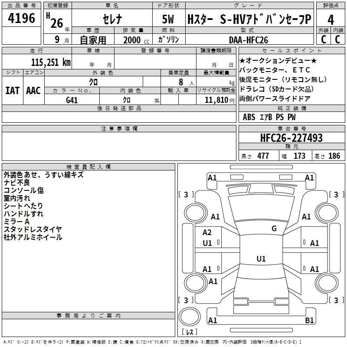This screenshot has height=347, width=347.
Task: Click the 譲渡書類期限 header
Action: [x=216, y=51]
